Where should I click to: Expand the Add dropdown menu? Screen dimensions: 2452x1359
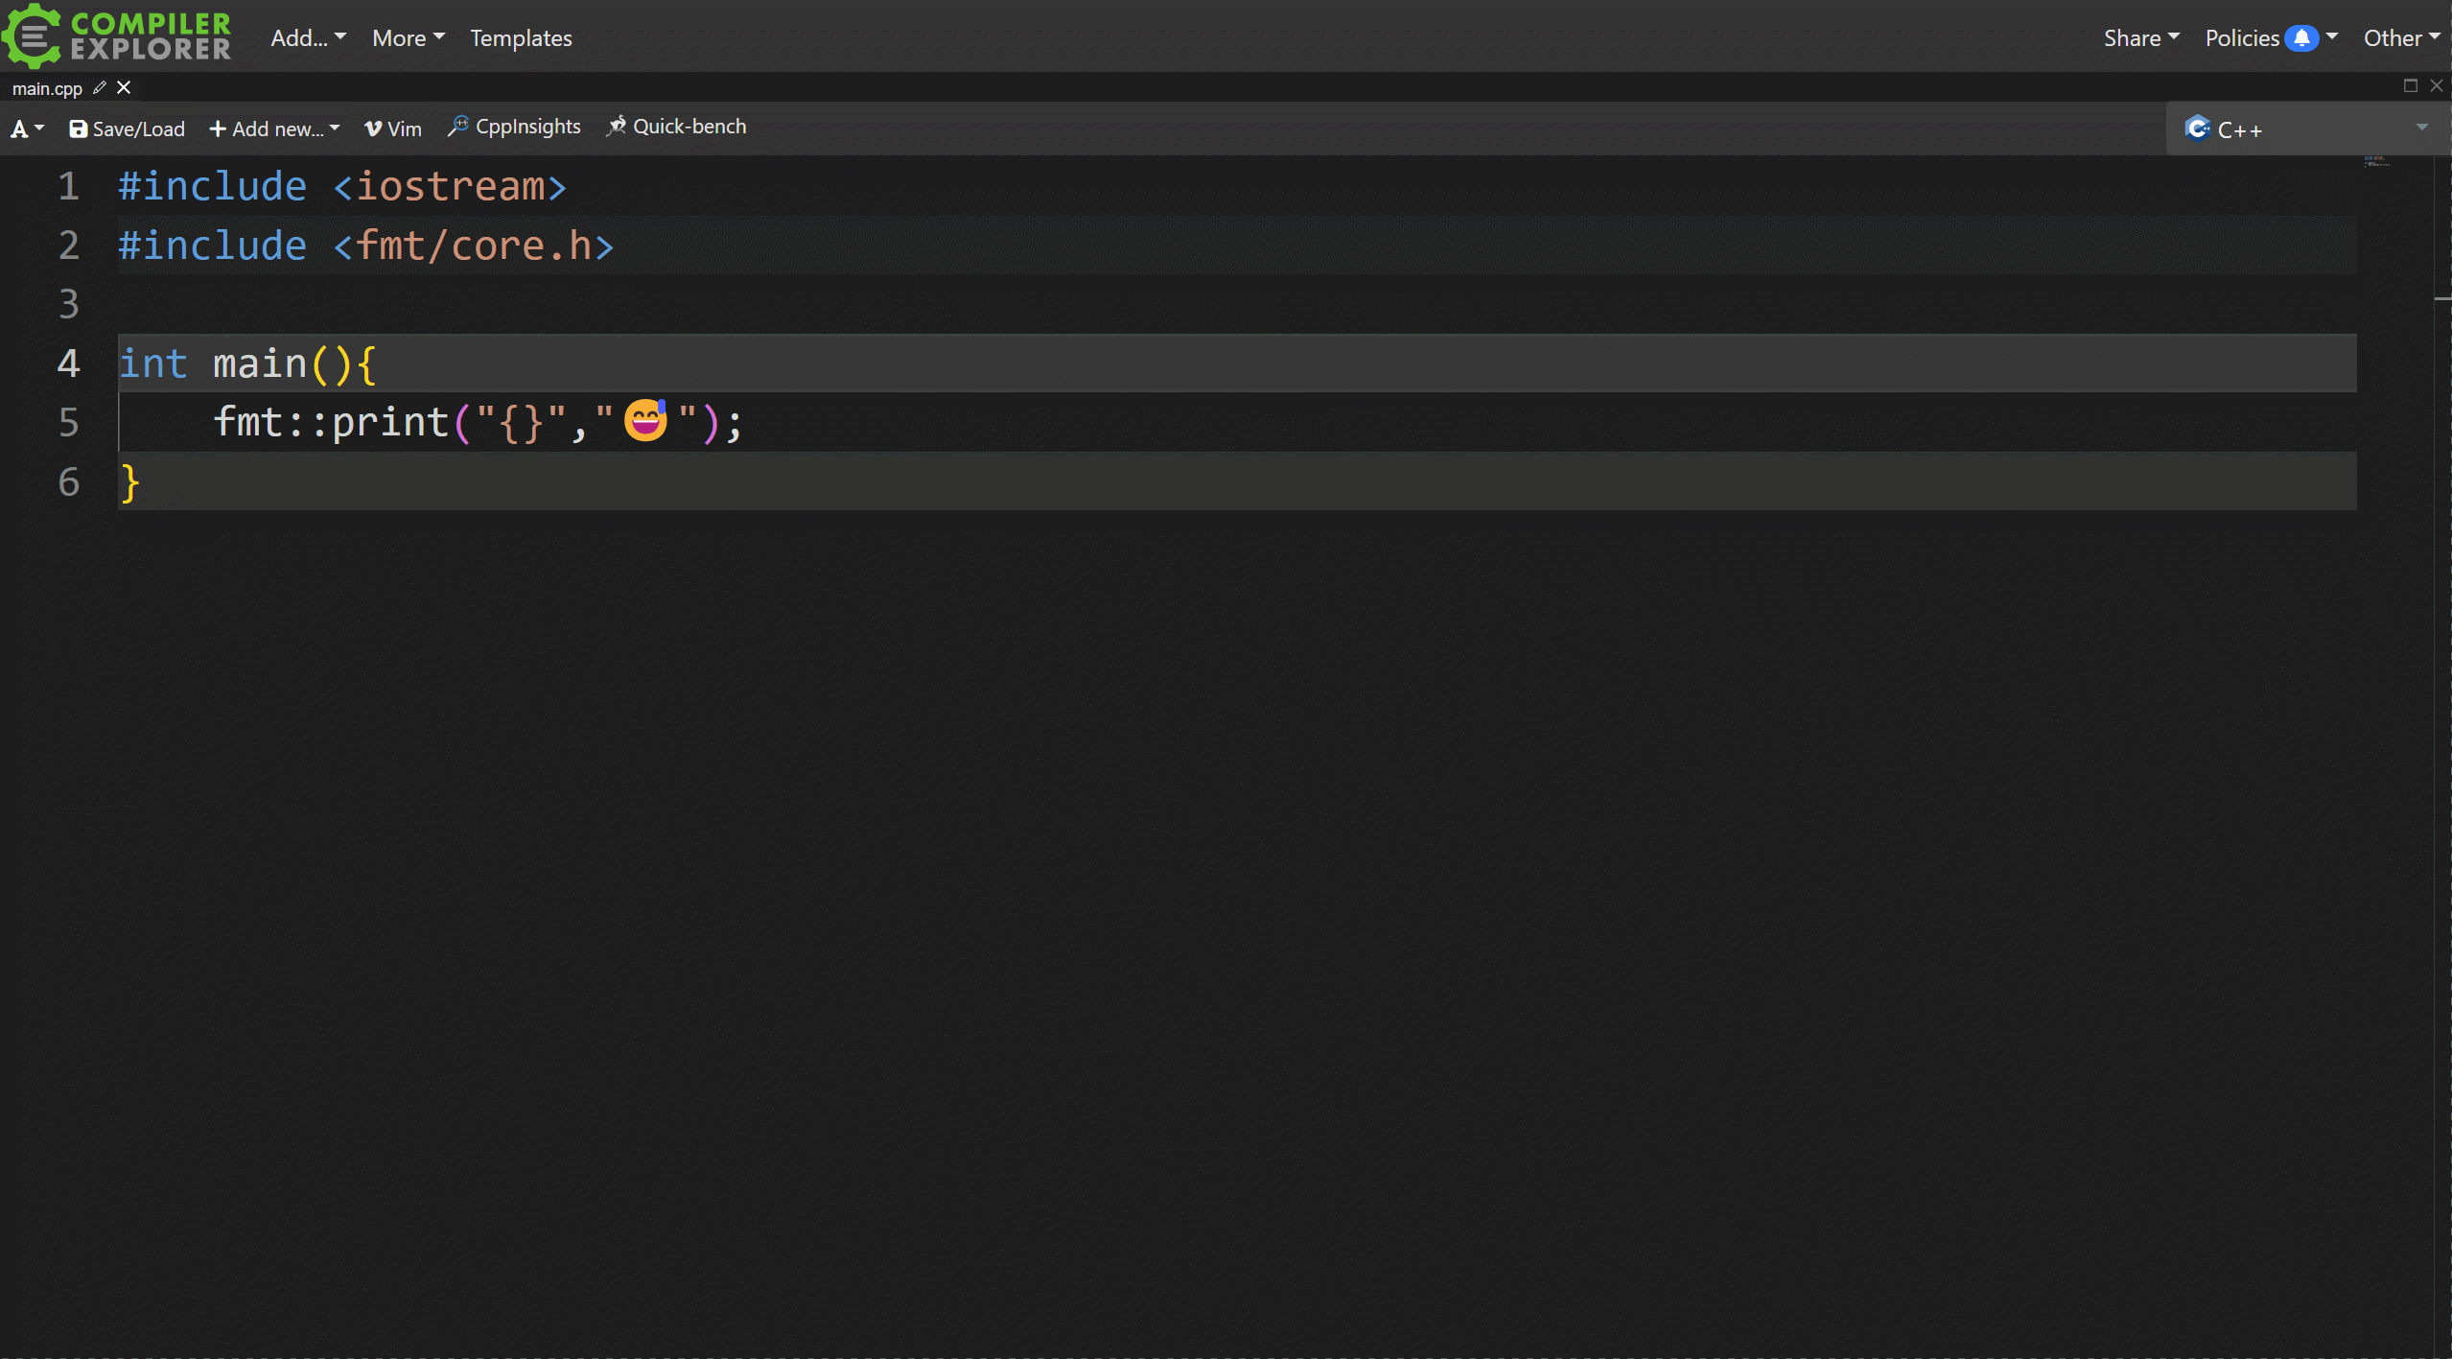pos(306,36)
